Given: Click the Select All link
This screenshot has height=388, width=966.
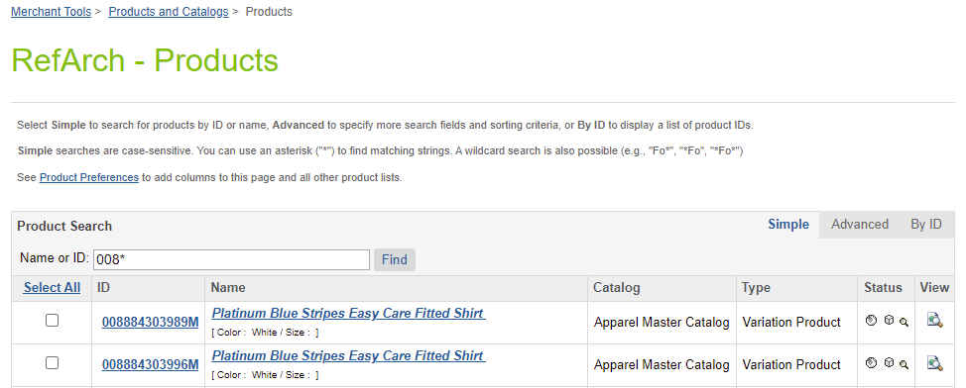Looking at the screenshot, I should 52,288.
